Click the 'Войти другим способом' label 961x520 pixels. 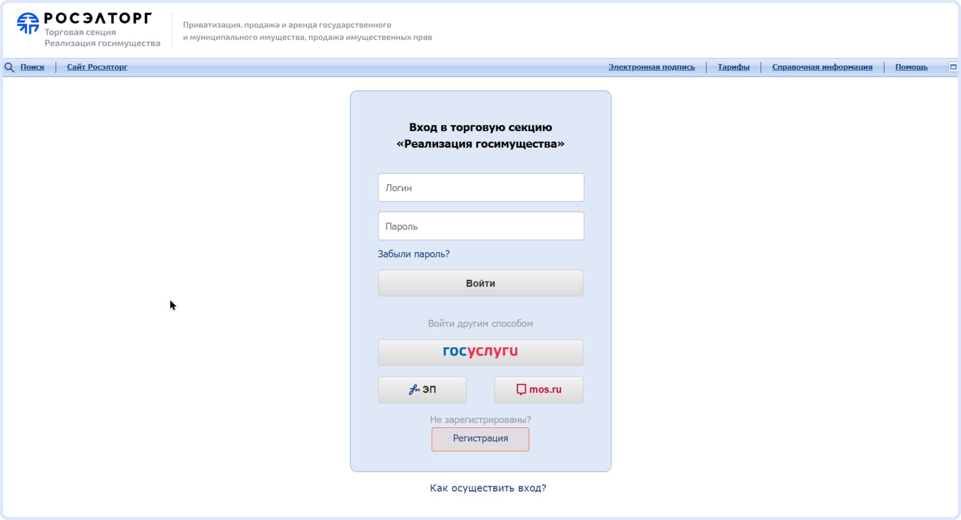480,323
